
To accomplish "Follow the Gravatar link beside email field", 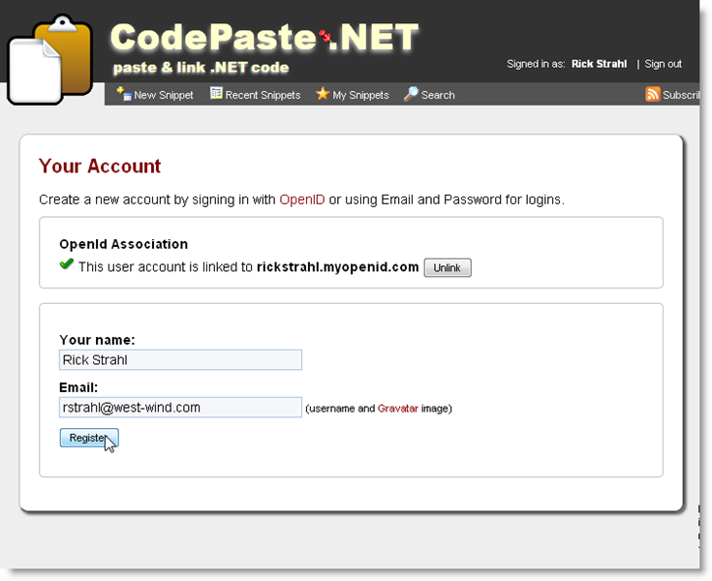I will click(398, 409).
